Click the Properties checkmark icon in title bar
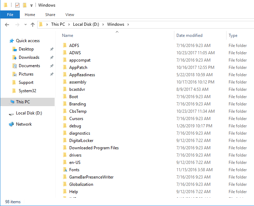 click(17, 5)
